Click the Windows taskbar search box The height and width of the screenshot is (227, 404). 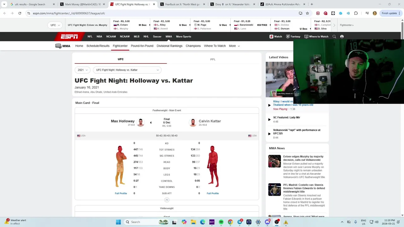click(147, 222)
